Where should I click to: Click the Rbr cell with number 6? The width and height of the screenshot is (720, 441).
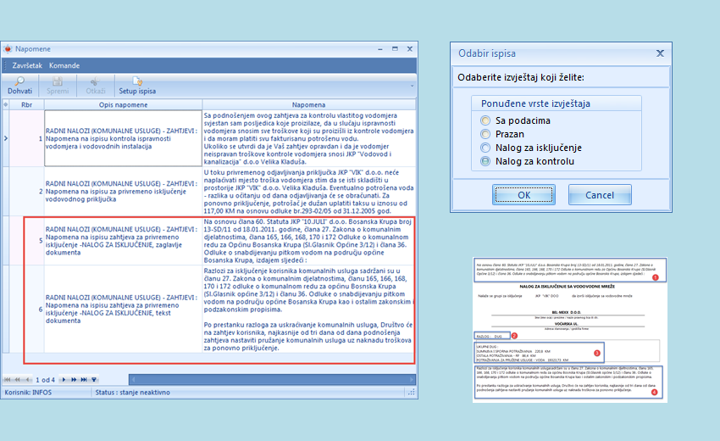(26, 309)
